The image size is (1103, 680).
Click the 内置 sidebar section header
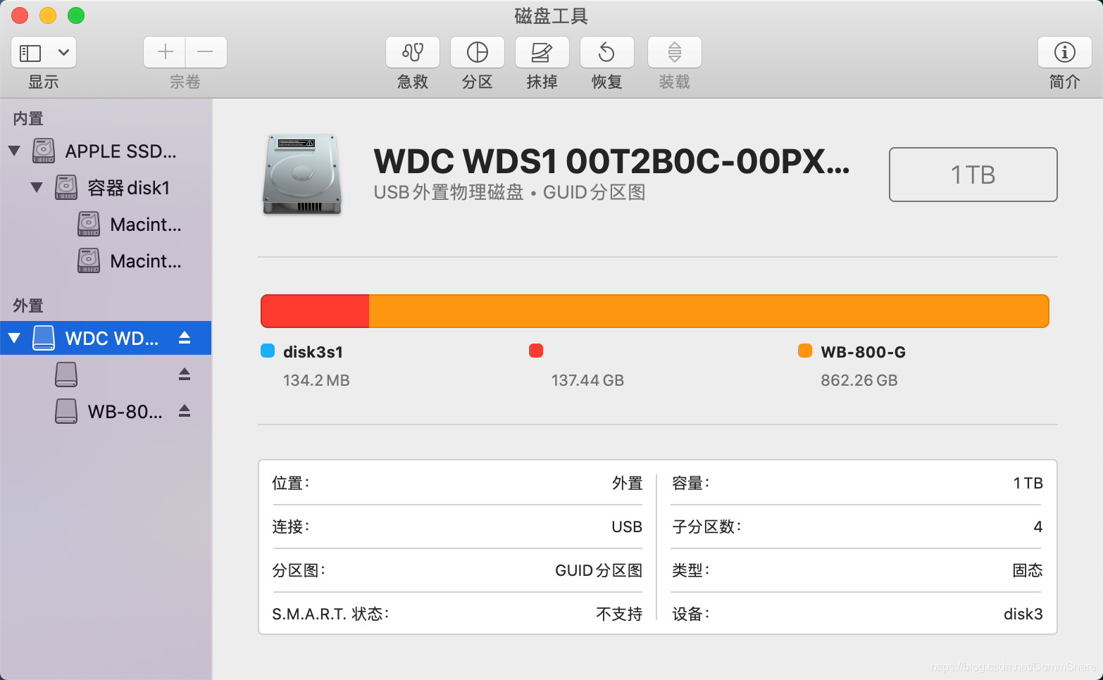[x=28, y=118]
